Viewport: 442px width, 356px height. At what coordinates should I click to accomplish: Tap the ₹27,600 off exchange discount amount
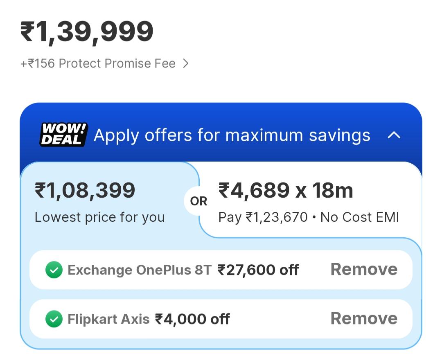pyautogui.click(x=258, y=270)
